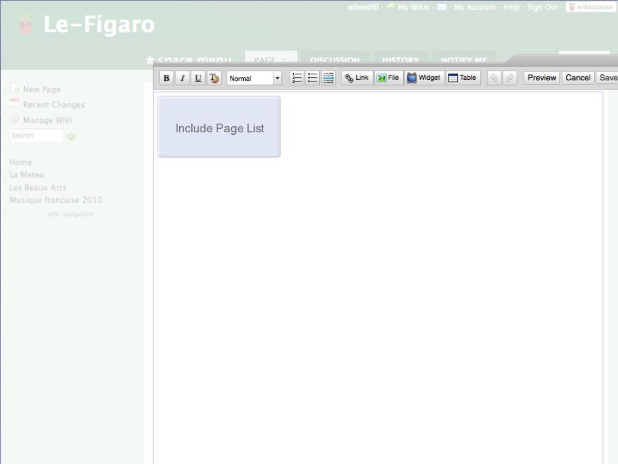Open Musique francaise 2010 page
618x464 pixels.
tap(56, 200)
